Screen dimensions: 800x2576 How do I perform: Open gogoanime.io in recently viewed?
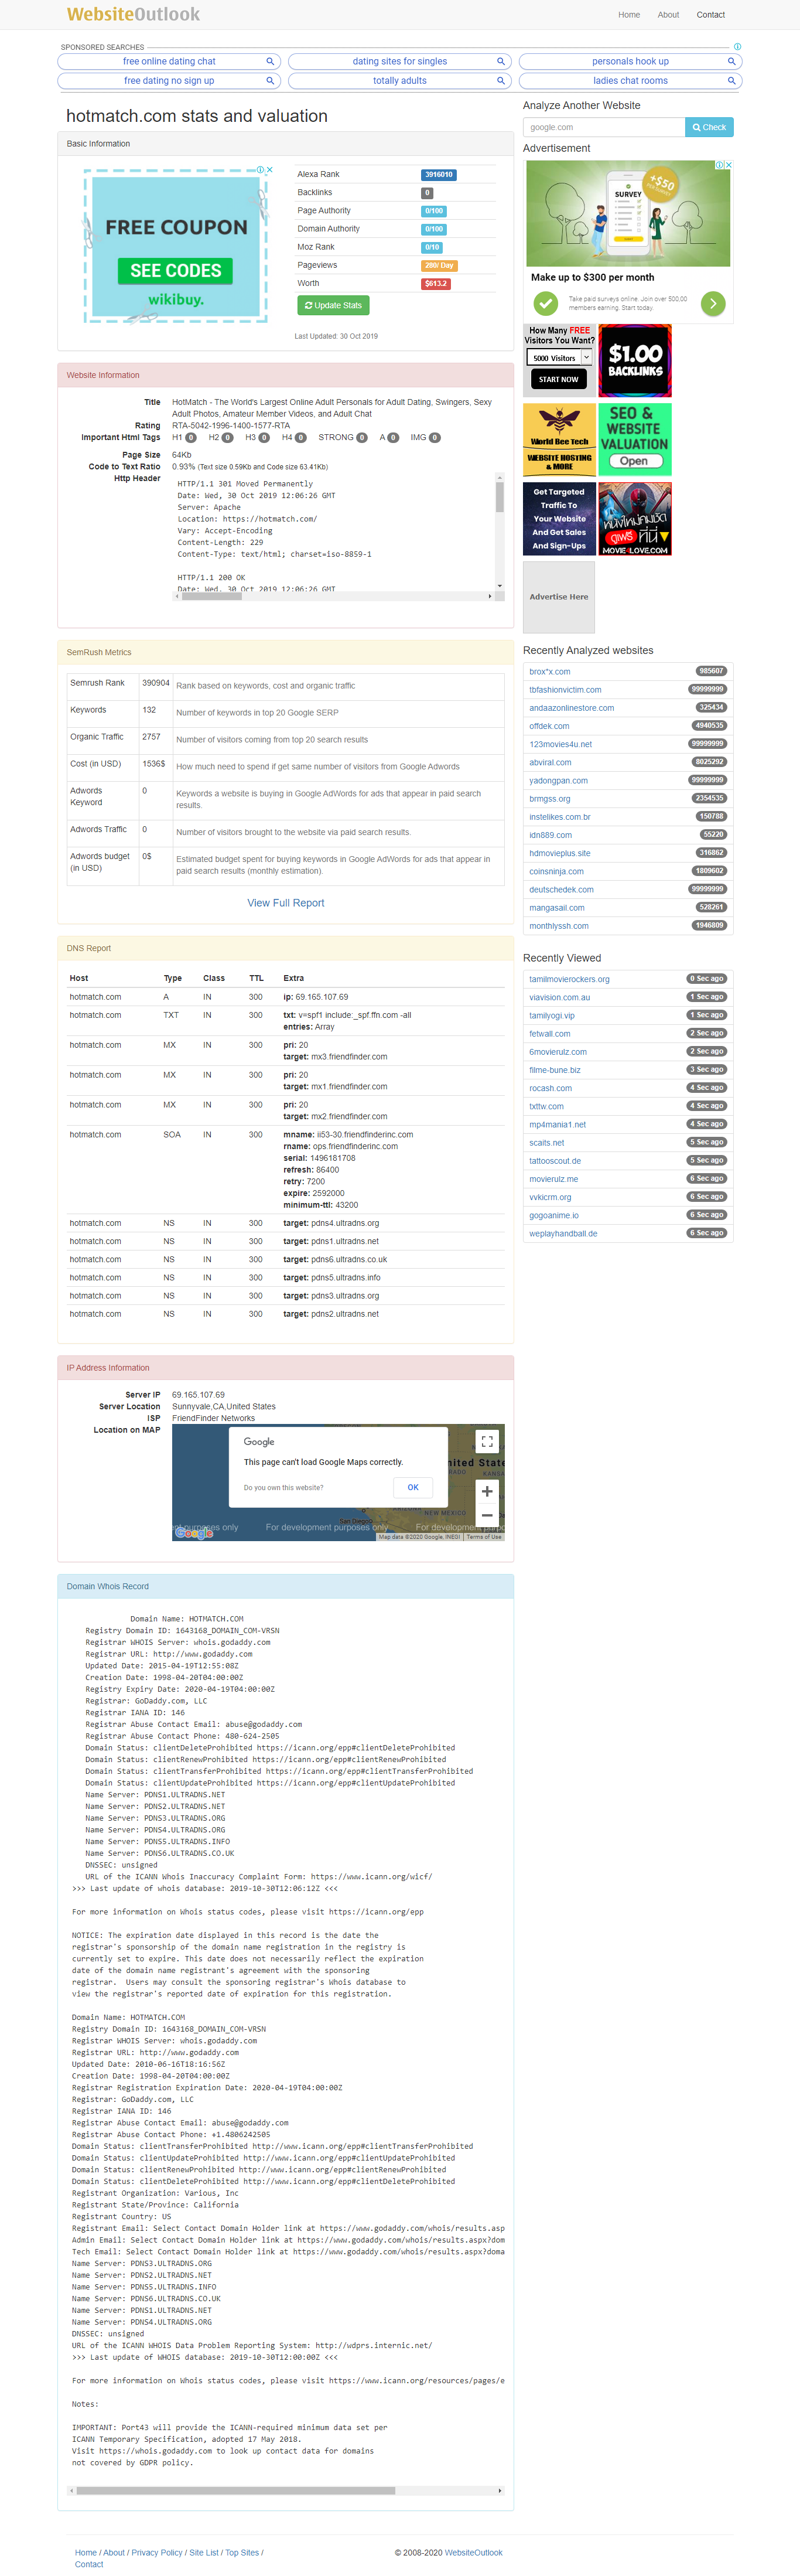554,1215
